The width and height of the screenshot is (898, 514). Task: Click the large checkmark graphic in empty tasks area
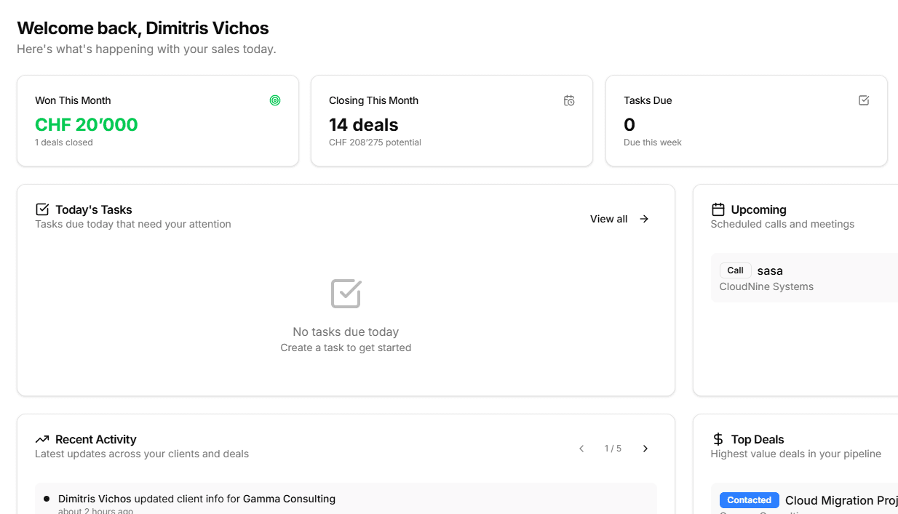pos(346,294)
